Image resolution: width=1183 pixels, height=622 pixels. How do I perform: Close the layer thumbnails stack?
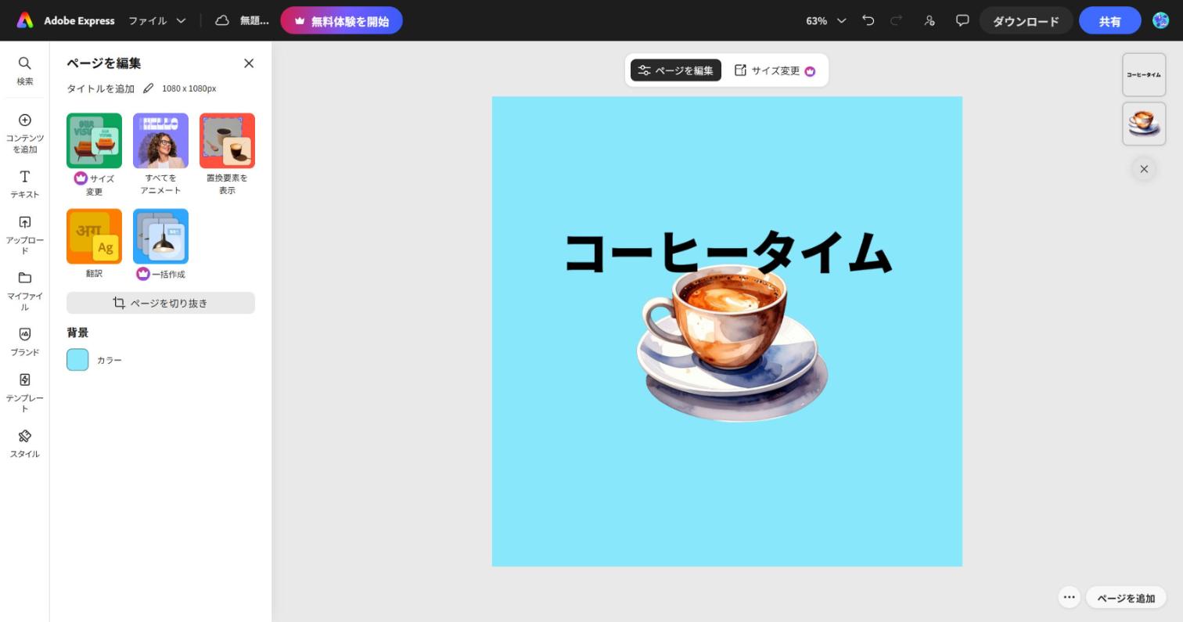pyautogui.click(x=1144, y=169)
